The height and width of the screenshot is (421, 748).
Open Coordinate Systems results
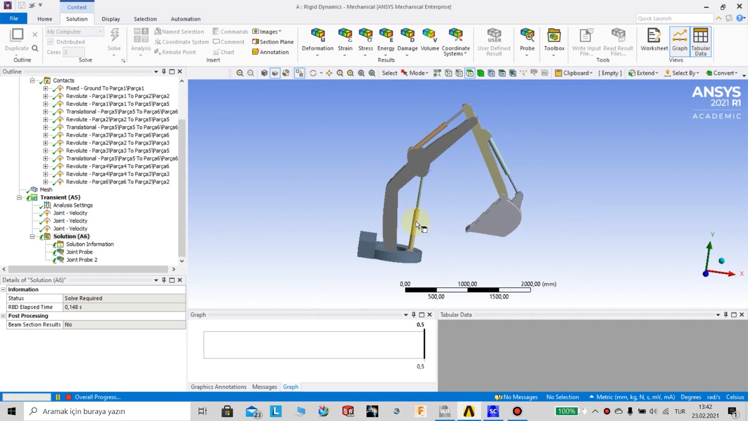[x=455, y=42]
